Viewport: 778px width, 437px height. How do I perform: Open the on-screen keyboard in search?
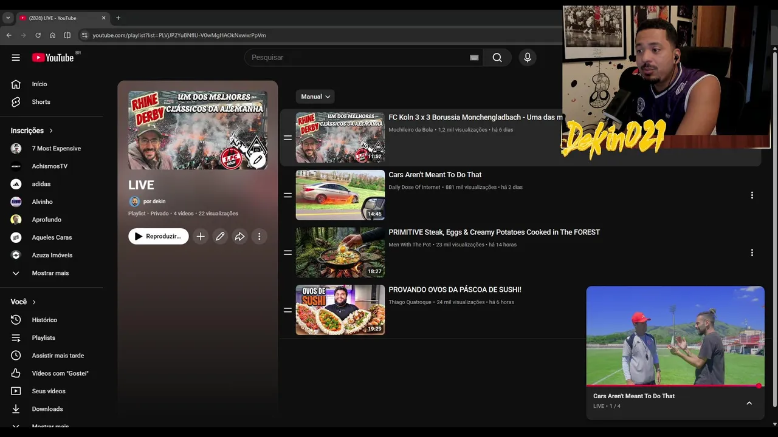pyautogui.click(x=474, y=58)
